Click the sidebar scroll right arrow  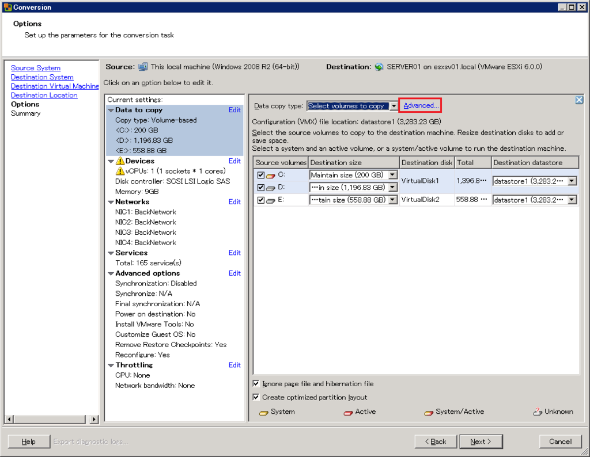coord(94,419)
